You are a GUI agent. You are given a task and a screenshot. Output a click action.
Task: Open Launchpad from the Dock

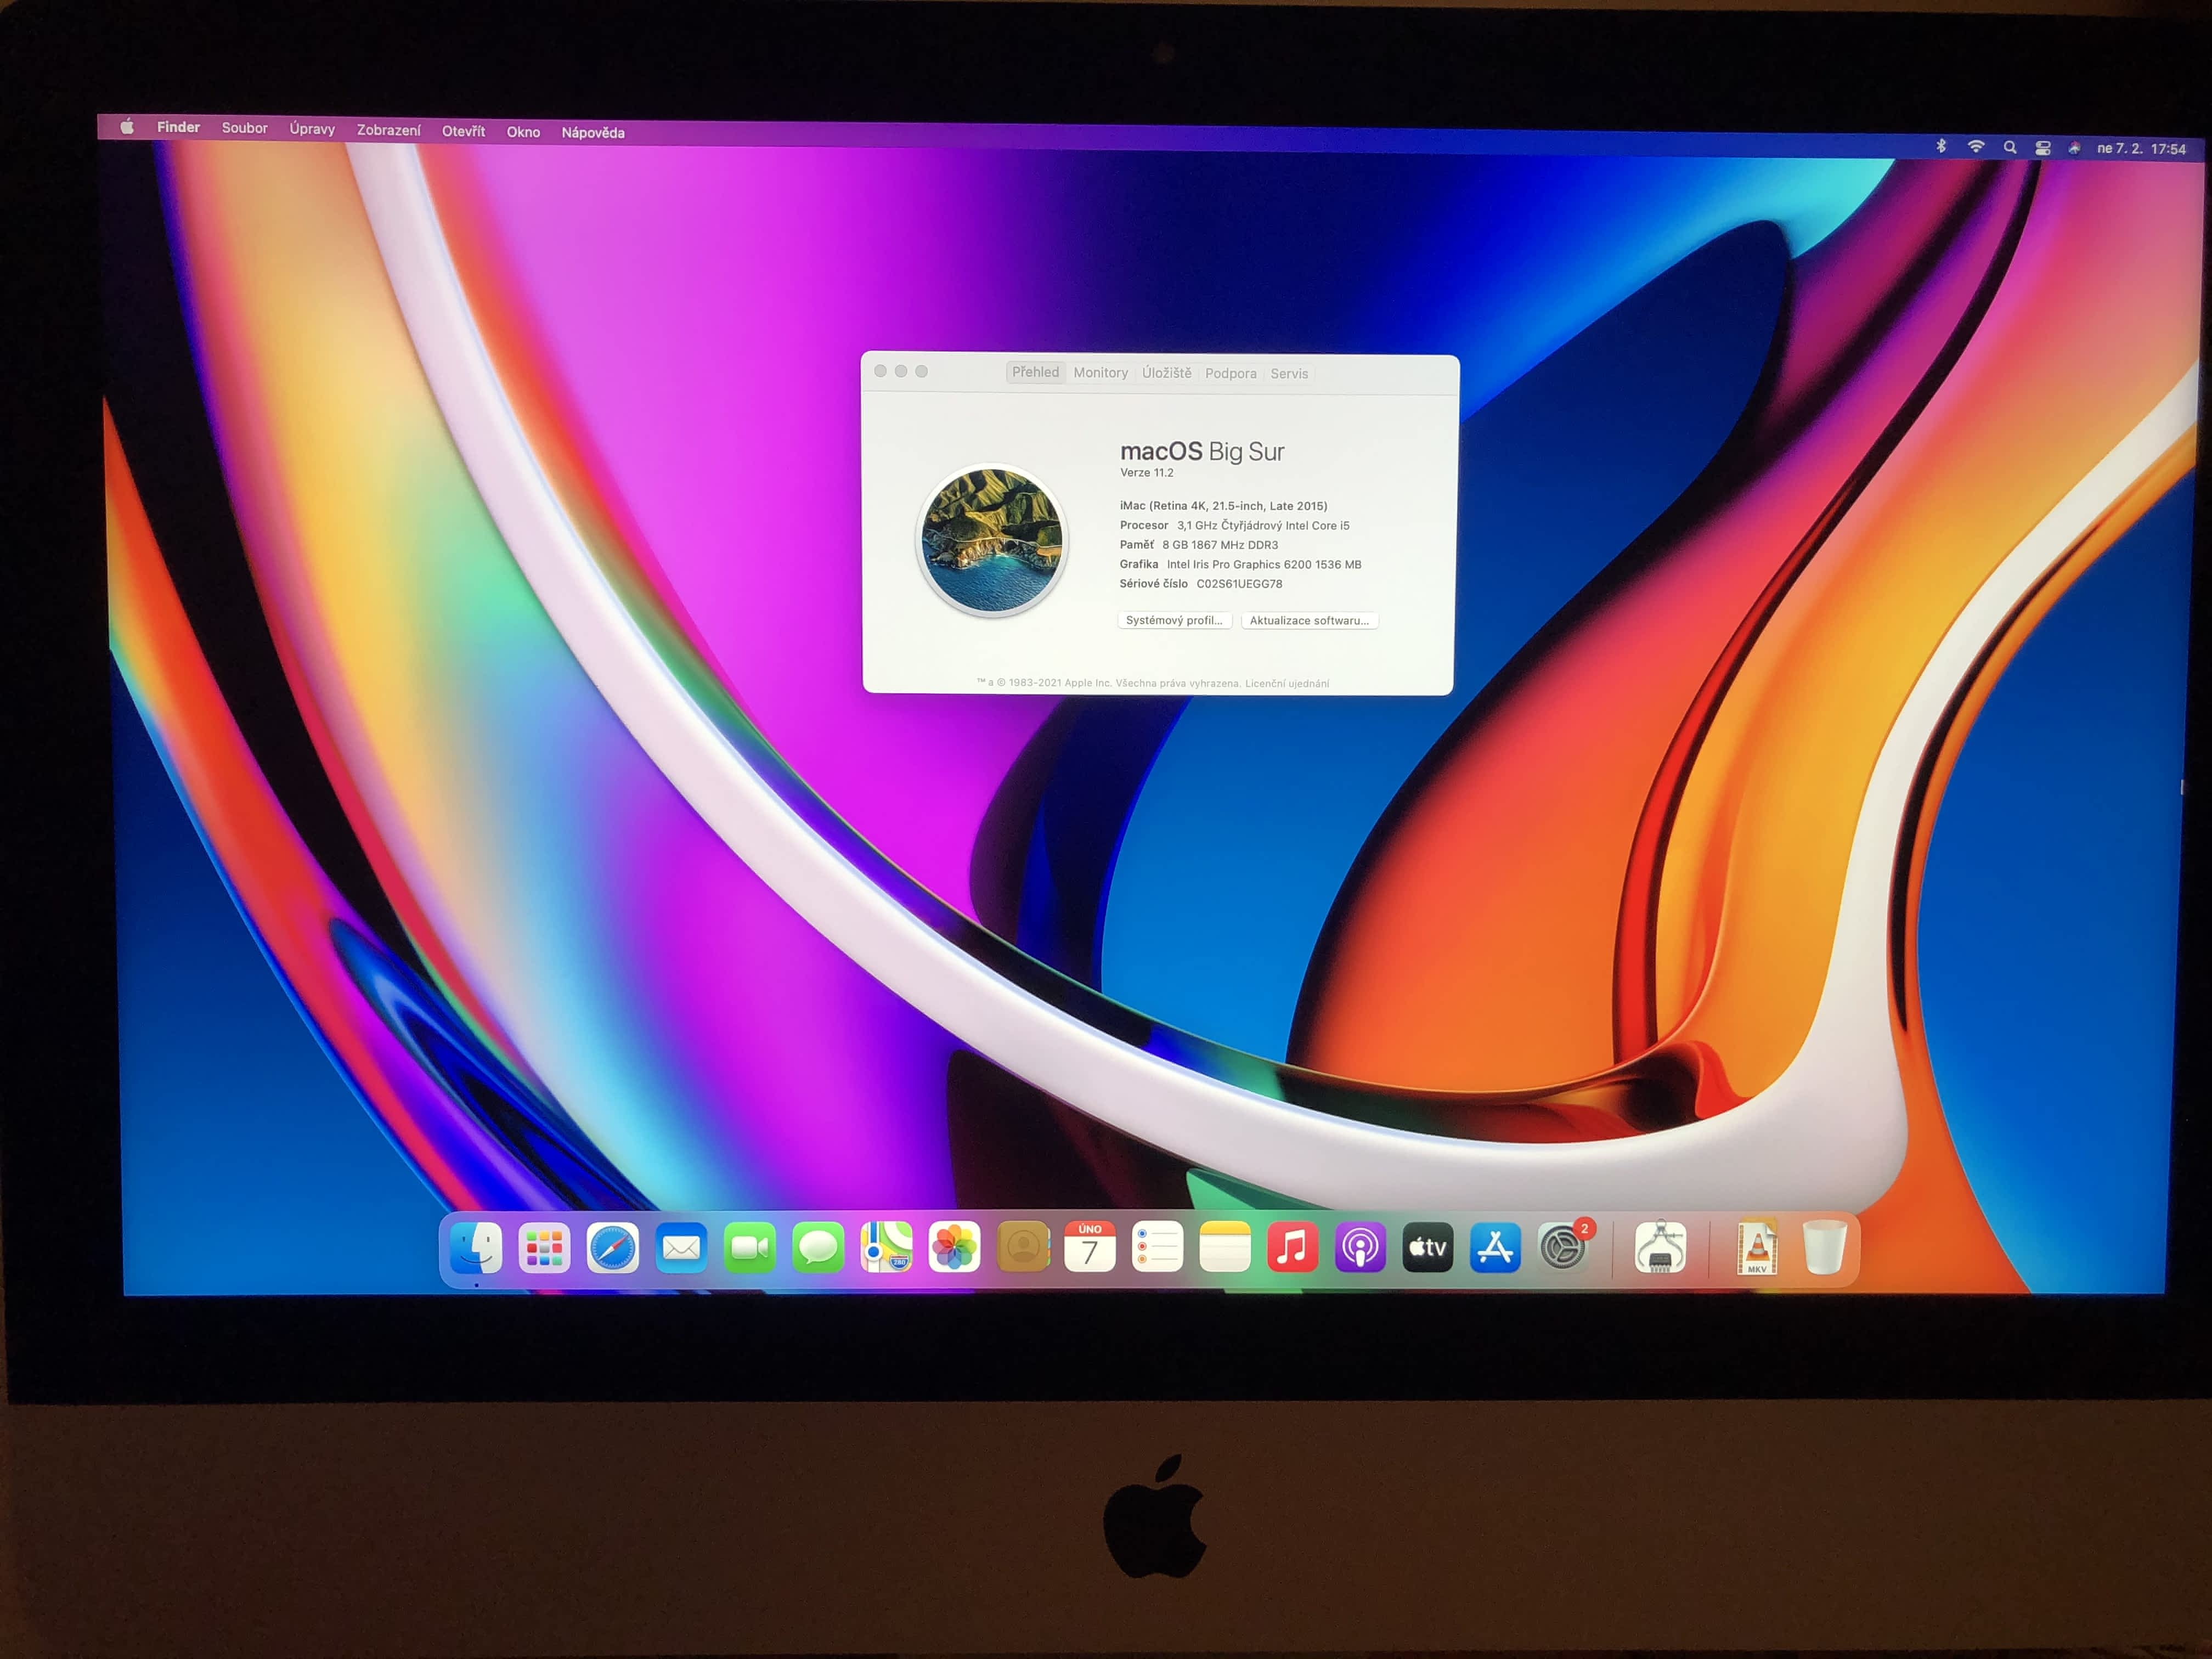pos(544,1248)
